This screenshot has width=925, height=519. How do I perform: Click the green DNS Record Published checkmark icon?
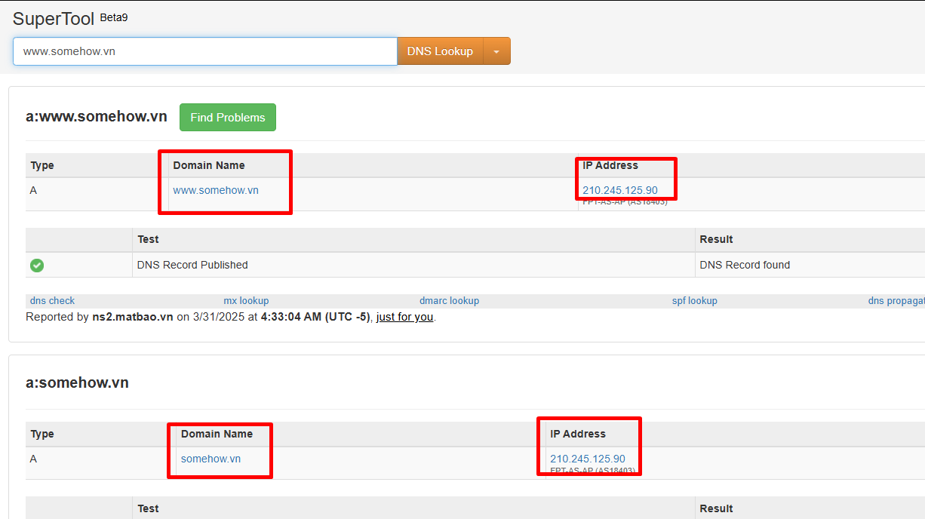point(37,266)
